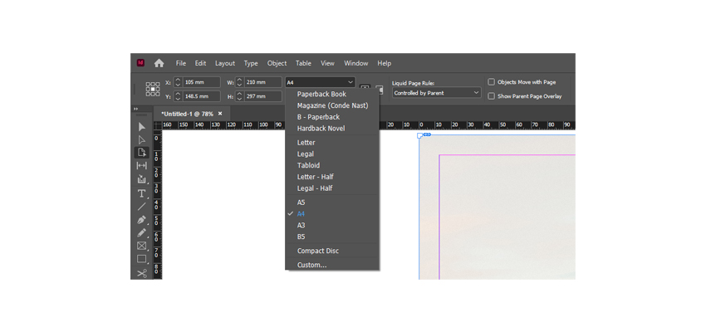Viewport: 706px width, 332px height.
Task: Select Letter page size
Action: click(332, 143)
